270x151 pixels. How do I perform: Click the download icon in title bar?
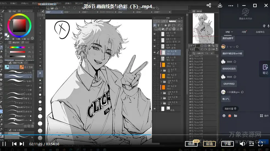click(220, 5)
